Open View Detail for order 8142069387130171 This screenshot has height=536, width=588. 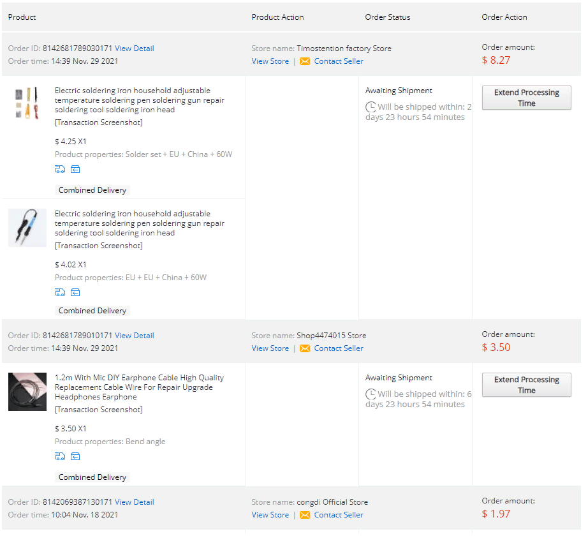[x=134, y=502]
